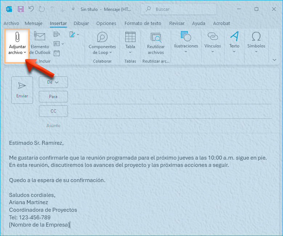Screen dimensions: 283x236
Task: Click in the Buscar search box
Action: click(180, 9)
